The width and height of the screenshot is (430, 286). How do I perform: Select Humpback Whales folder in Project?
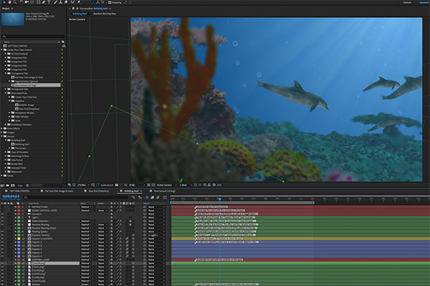click(24, 113)
